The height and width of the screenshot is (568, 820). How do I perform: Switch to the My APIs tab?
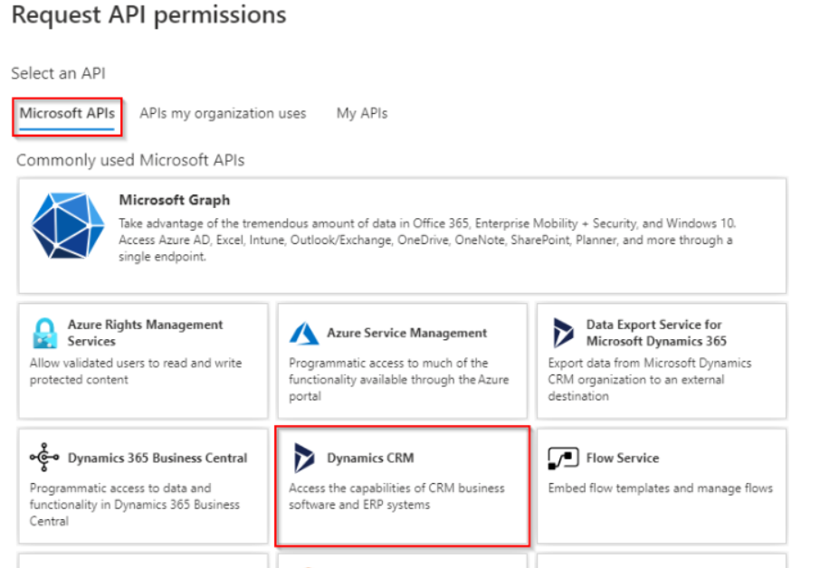[362, 113]
